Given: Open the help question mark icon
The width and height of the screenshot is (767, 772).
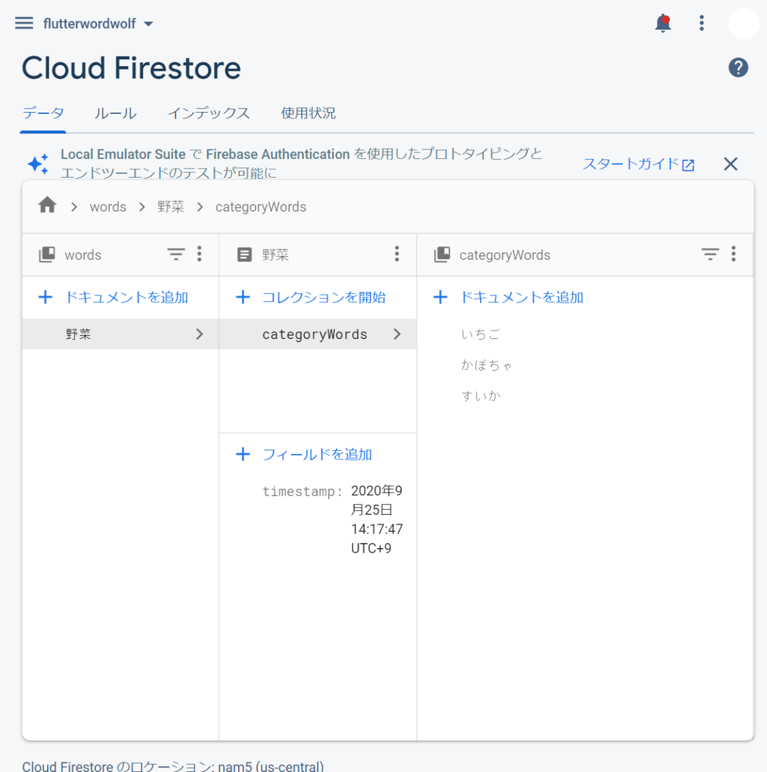Looking at the screenshot, I should pos(738,68).
